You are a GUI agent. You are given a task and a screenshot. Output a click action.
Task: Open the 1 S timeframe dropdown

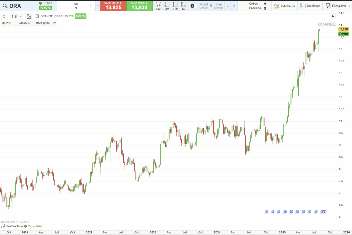(x=16, y=17)
